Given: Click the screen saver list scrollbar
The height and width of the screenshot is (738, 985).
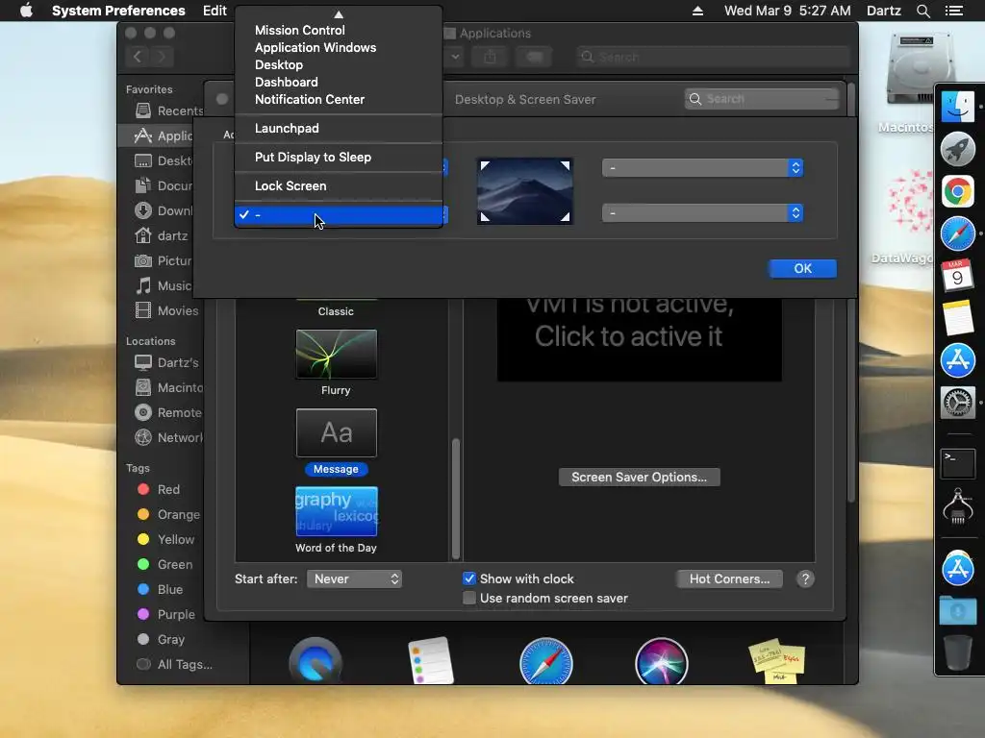Looking at the screenshot, I should coord(456,499).
